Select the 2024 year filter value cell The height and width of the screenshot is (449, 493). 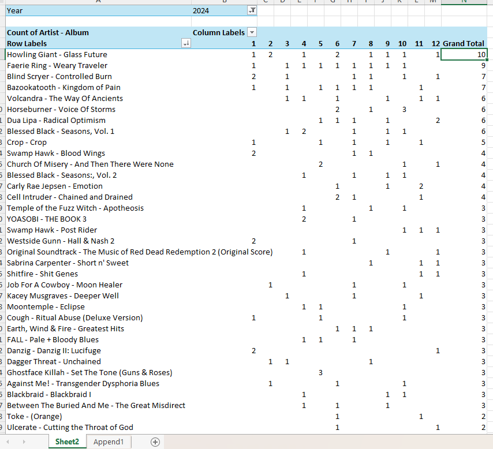[x=224, y=10]
